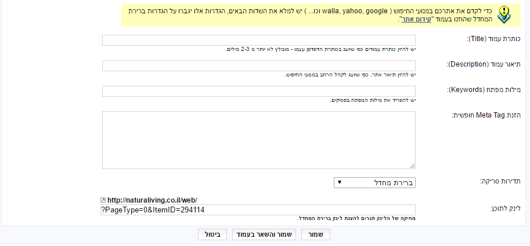530x246 pixels.
Task: Click 'שמור והשאר בעמוד' button
Action: (x=264, y=235)
